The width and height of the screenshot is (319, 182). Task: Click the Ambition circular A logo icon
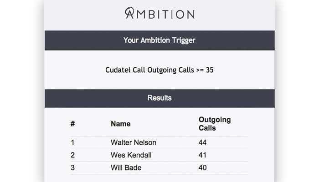(130, 13)
